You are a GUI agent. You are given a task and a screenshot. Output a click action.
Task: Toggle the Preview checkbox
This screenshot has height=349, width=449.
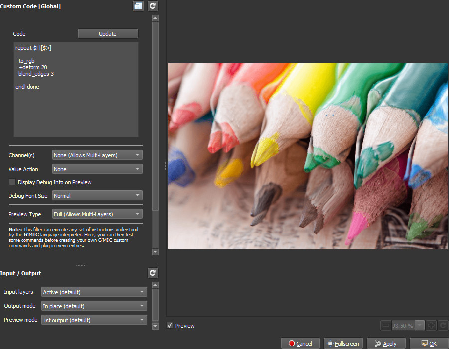170,326
